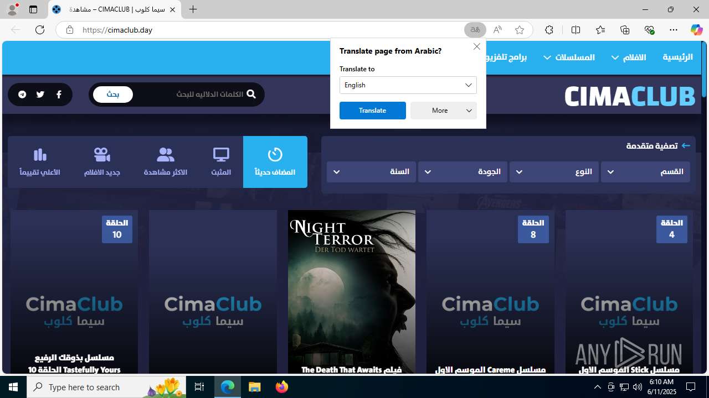
Task: Select the المضاف حديثاً tab
Action: tap(275, 162)
